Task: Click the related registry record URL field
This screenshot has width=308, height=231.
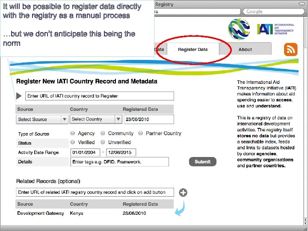Action: click(95, 192)
